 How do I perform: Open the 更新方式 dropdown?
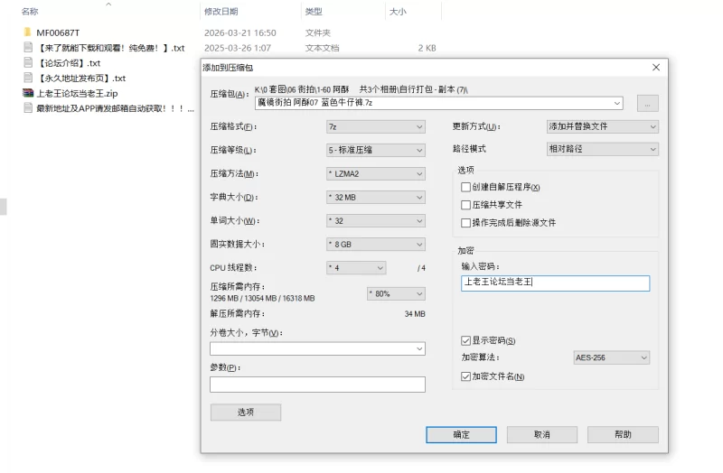tap(602, 126)
